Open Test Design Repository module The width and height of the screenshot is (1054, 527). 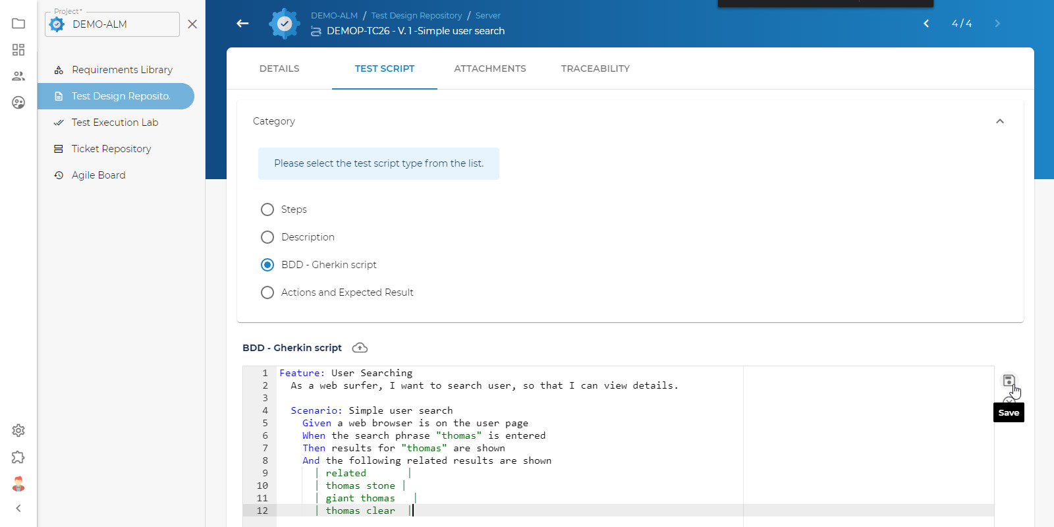pos(116,96)
